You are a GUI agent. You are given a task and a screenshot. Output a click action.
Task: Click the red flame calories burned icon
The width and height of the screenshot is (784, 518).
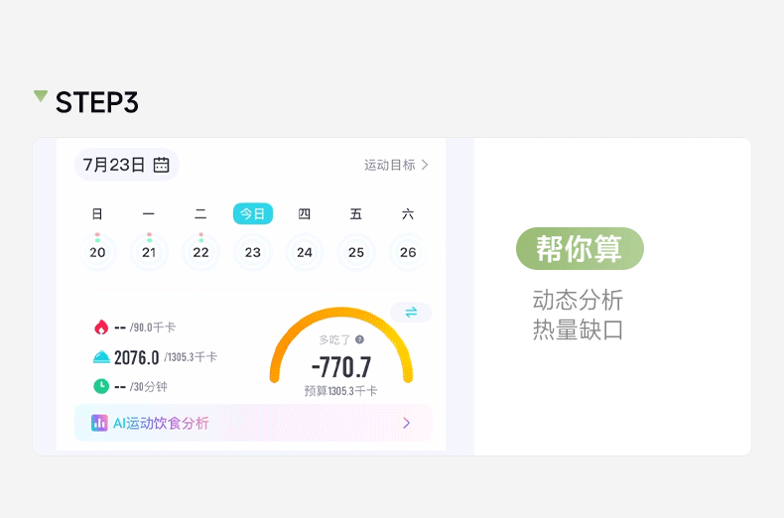[100, 327]
